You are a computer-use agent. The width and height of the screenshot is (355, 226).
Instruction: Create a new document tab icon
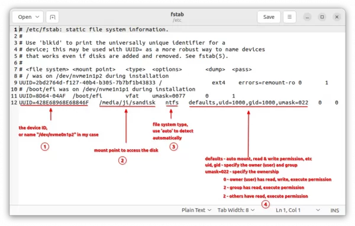click(x=53, y=17)
